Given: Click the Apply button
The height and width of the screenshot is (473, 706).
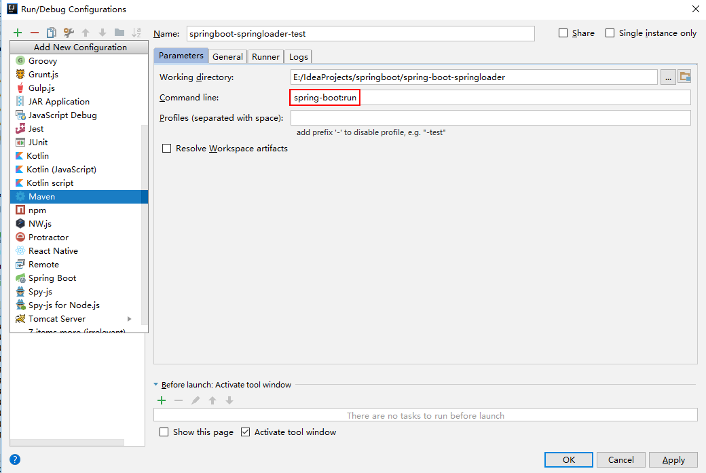Looking at the screenshot, I should pyautogui.click(x=673, y=460).
